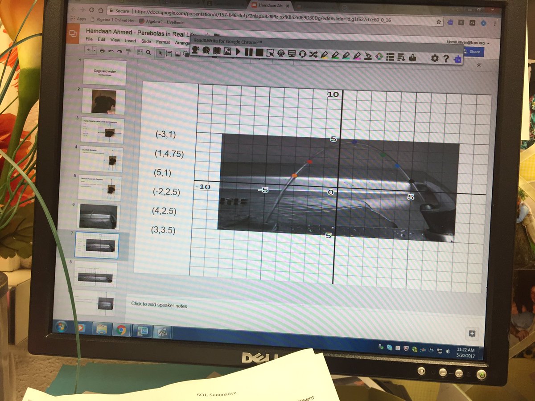Select slide 1 thumbnail 'Doge and water'
535x401 pixels.
(104, 72)
